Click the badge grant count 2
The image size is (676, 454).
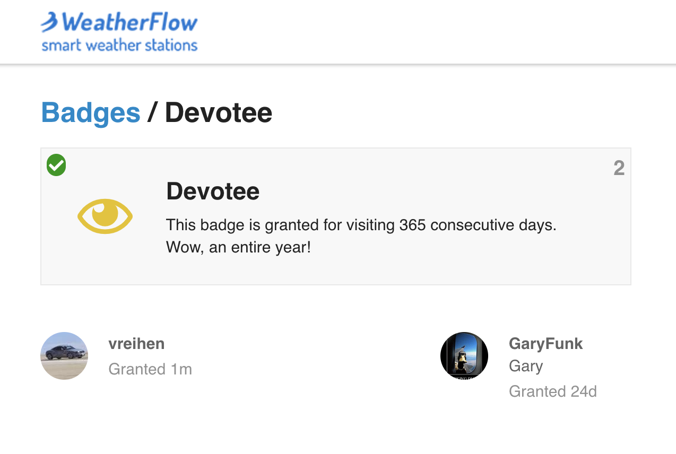pos(619,168)
